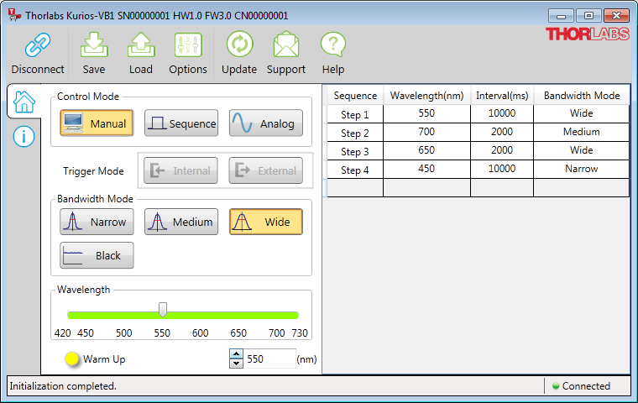The image size is (638, 403).
Task: Click Step 3 bandwidth cell Wide
Action: (582, 150)
